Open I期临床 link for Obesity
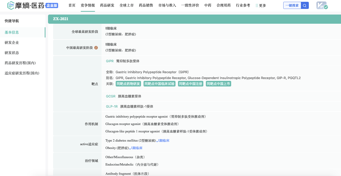 point(137,148)
